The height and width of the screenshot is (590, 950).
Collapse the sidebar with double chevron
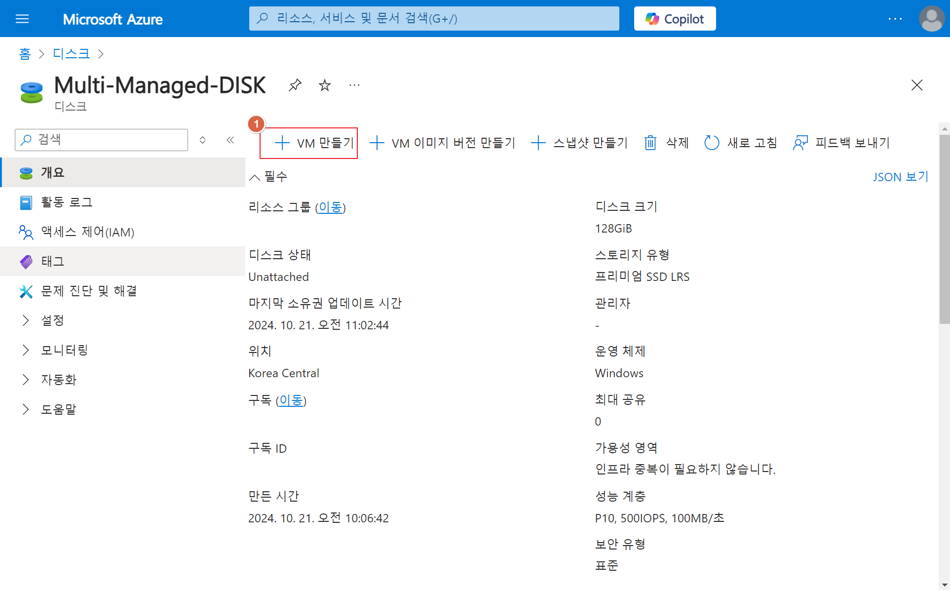[x=230, y=140]
